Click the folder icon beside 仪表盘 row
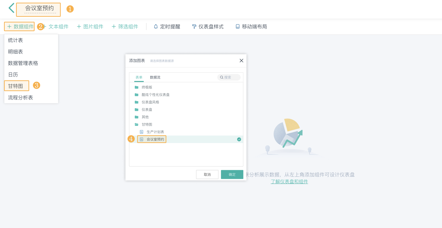The width and height of the screenshot is (442, 228). 137,109
